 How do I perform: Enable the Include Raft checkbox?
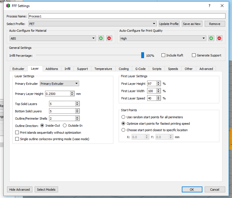tap(163, 55)
